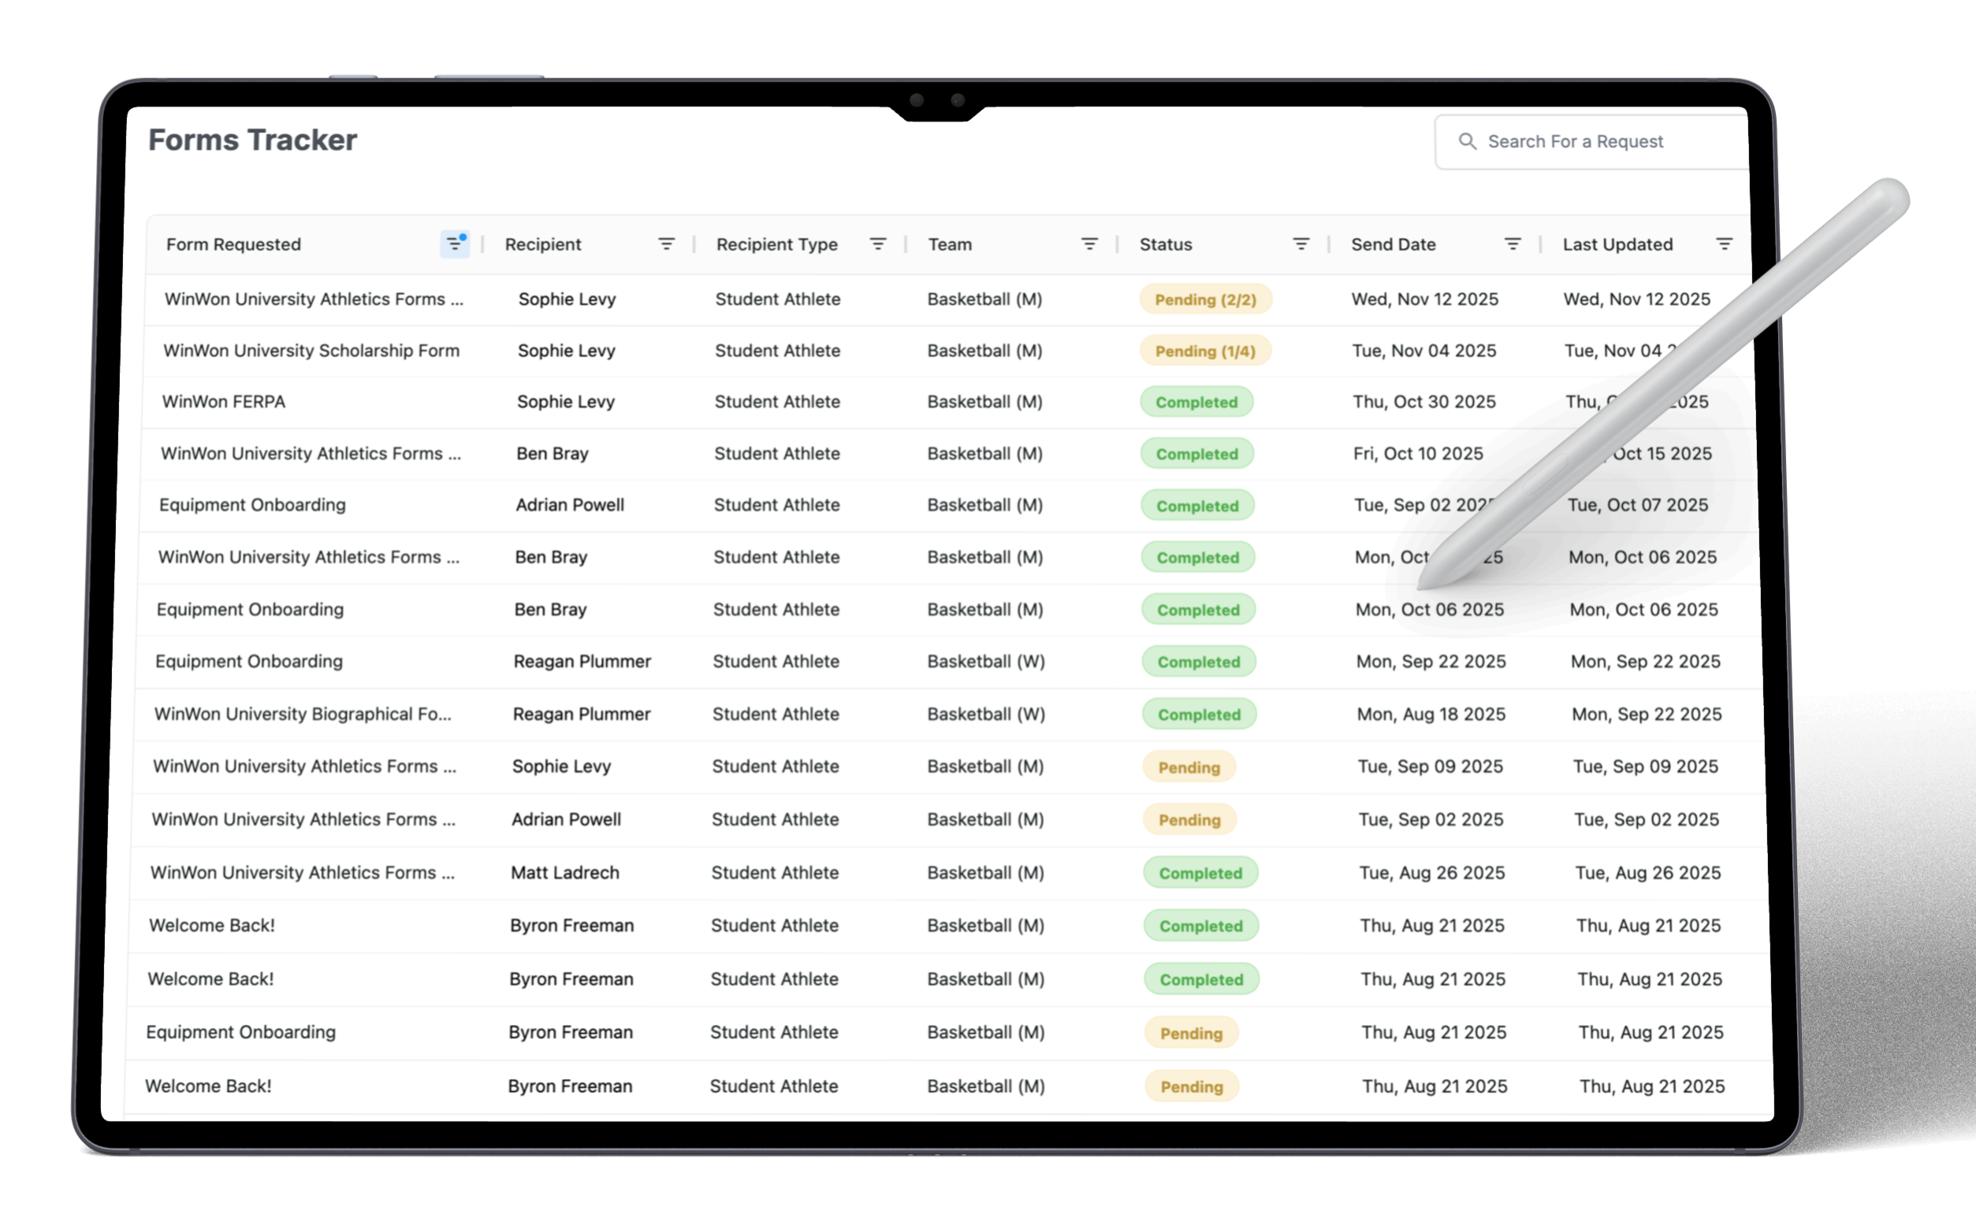Click the Form Requested column header label
Image resolution: width=1976 pixels, height=1221 pixels.
233,244
